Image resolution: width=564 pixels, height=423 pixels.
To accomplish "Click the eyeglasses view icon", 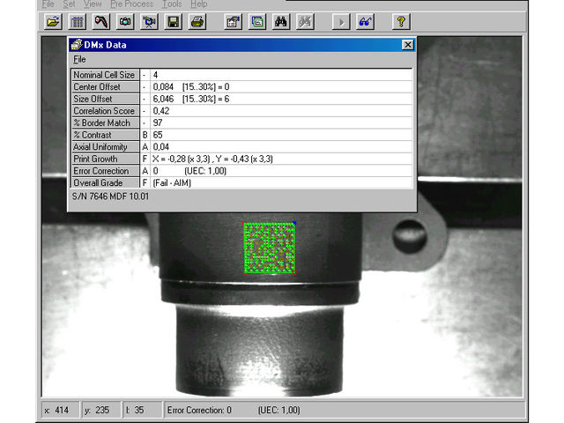I will 365,21.
